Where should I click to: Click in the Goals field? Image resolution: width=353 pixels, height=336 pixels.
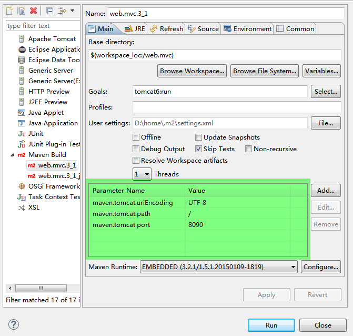point(220,92)
